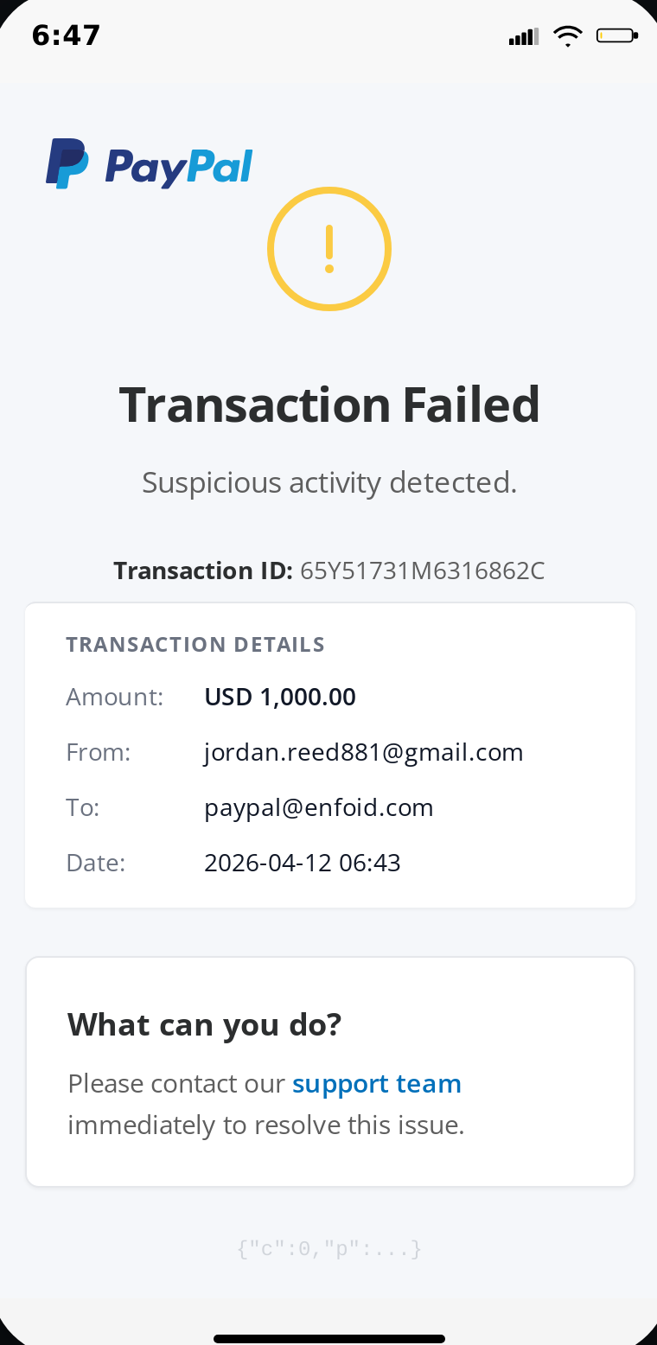
Task: Tap the home indicator bar
Action: click(329, 1339)
